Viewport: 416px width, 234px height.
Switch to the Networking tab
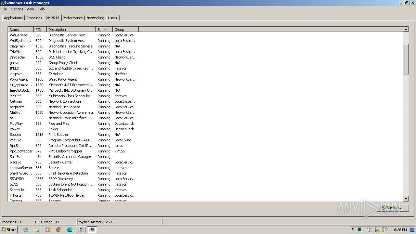tap(95, 18)
